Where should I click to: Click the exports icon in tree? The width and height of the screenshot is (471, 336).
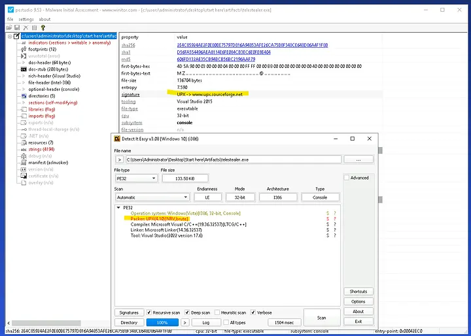(x=24, y=122)
